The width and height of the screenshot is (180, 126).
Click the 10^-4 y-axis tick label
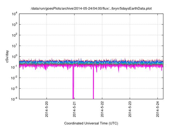pyautogui.click(x=14, y=99)
